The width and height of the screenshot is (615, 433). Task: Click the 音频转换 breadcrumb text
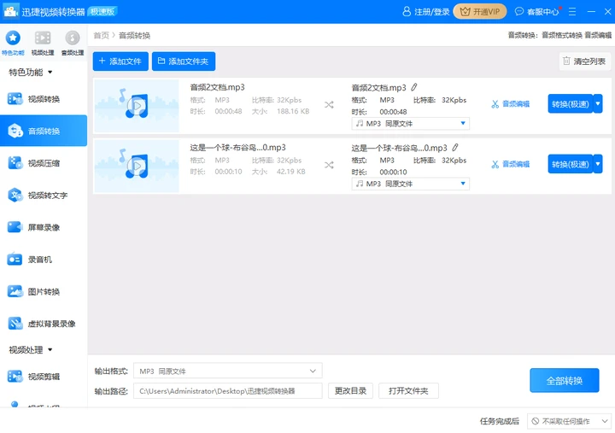(135, 35)
